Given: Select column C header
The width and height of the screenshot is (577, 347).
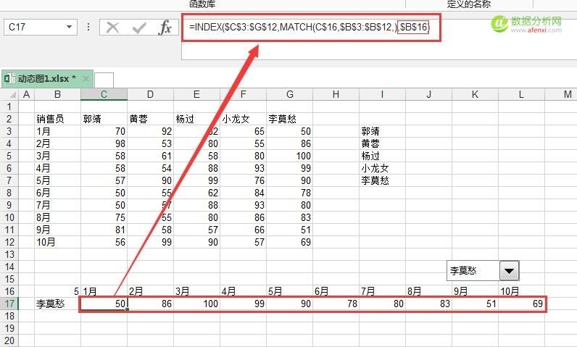Looking at the screenshot, I should [104, 94].
